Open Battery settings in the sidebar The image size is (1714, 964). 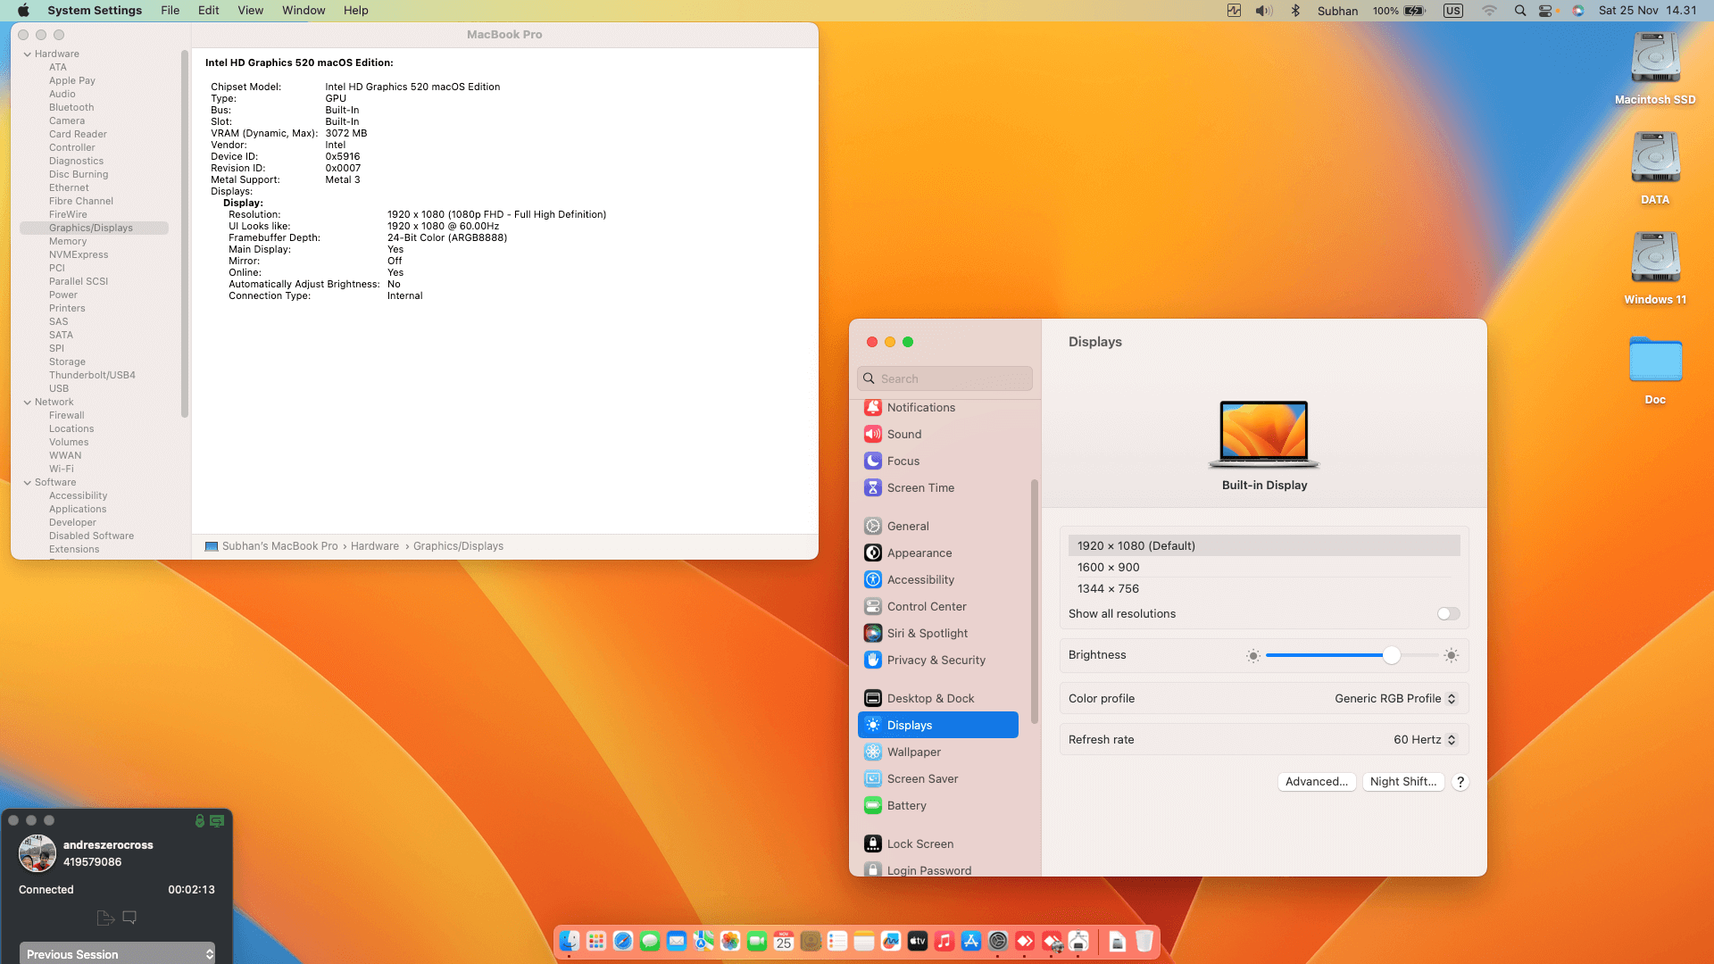pos(937,806)
